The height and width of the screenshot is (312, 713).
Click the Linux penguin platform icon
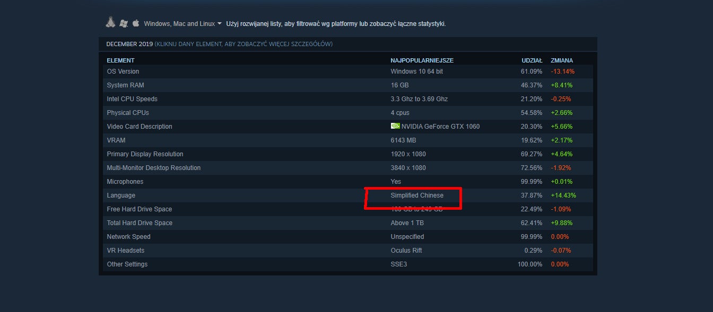pyautogui.click(x=110, y=23)
